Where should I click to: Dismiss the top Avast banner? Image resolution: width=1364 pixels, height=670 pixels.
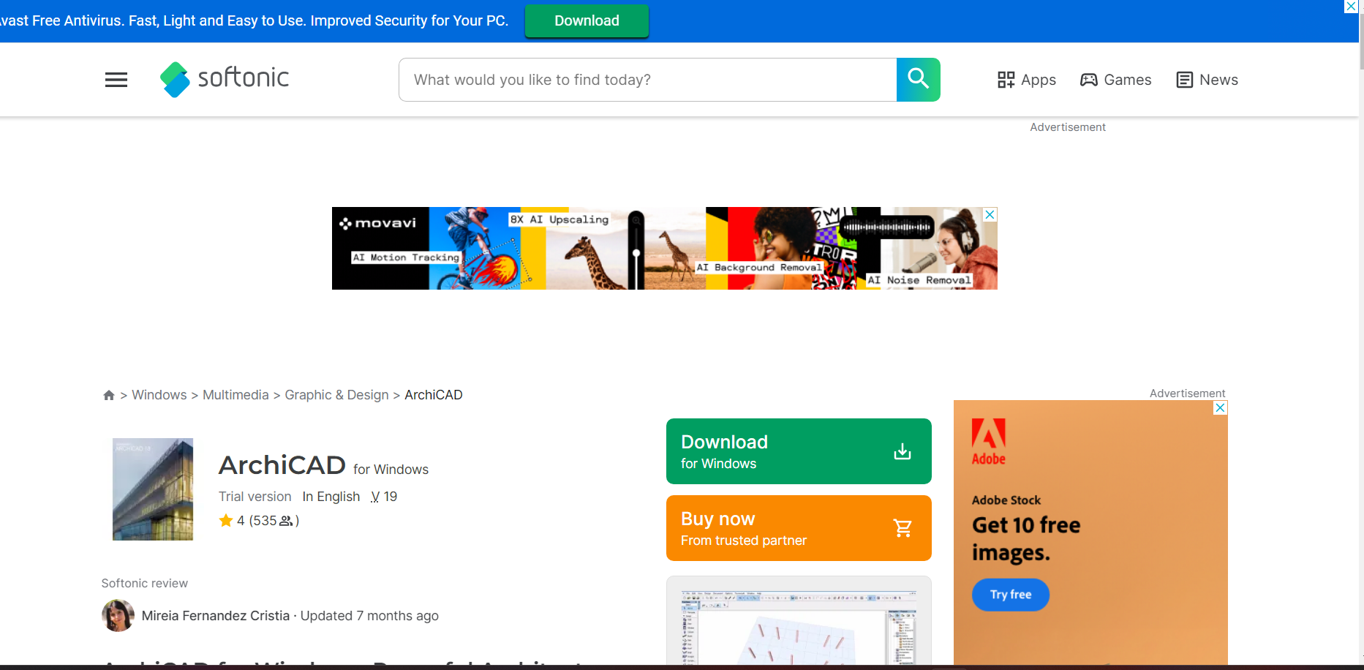1351,7
